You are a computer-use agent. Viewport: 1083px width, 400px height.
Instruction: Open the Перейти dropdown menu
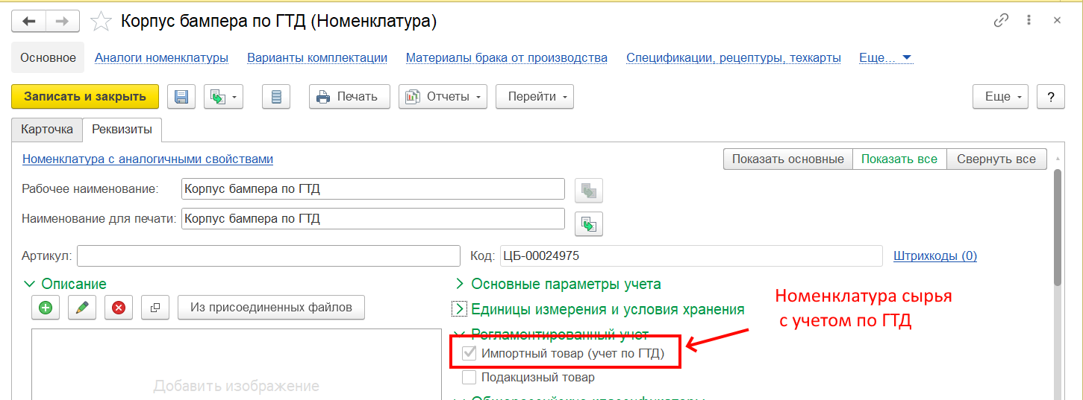[x=534, y=97]
